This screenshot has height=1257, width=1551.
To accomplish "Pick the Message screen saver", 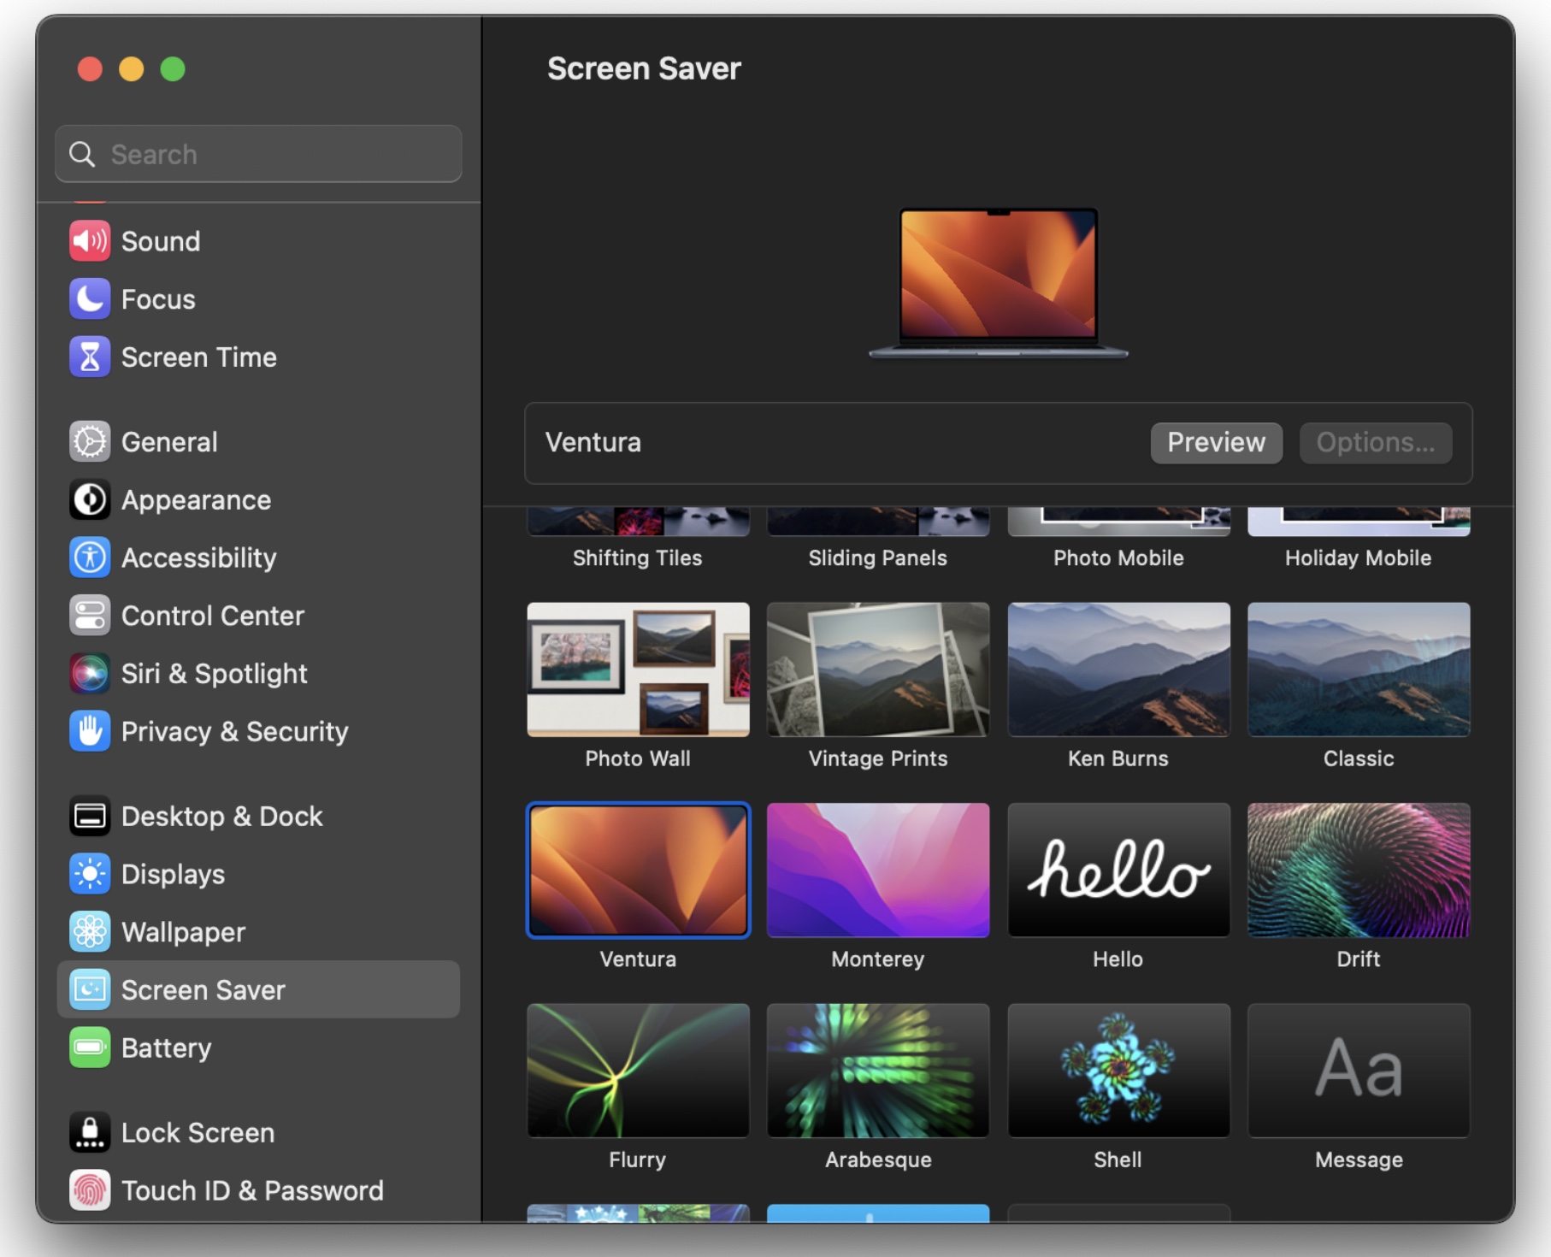I will [1359, 1071].
